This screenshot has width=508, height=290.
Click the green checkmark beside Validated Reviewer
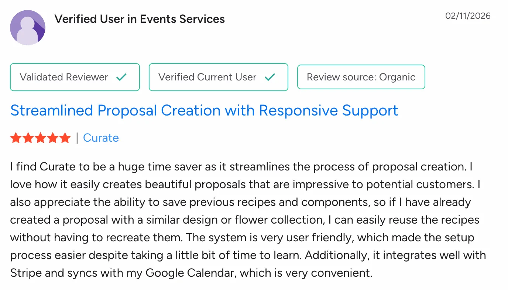click(121, 77)
